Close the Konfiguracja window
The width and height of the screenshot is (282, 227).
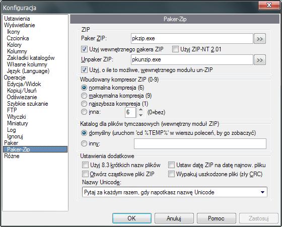point(269,5)
